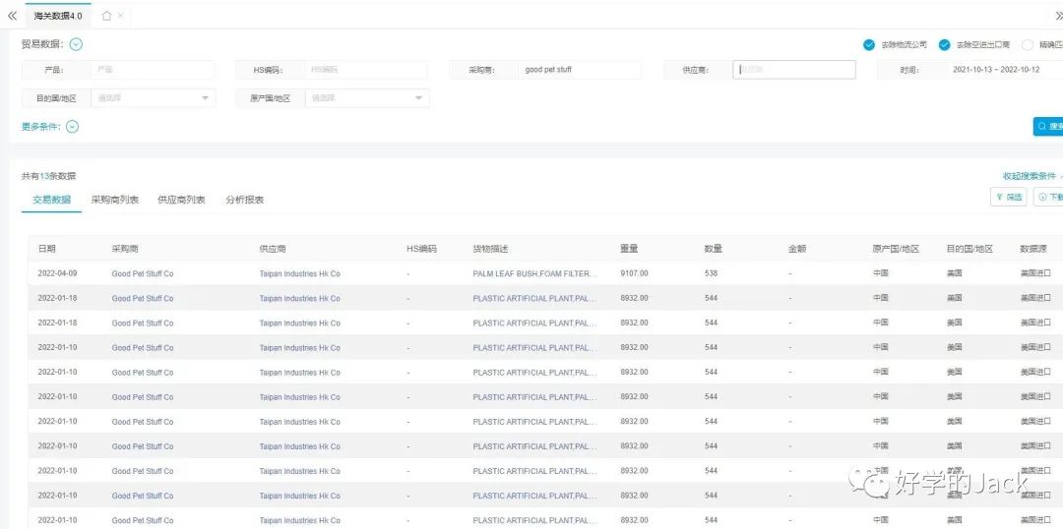Viewport: 1063px width, 529px height.
Task: Click the 供应商 supplier input field
Action: pos(795,70)
